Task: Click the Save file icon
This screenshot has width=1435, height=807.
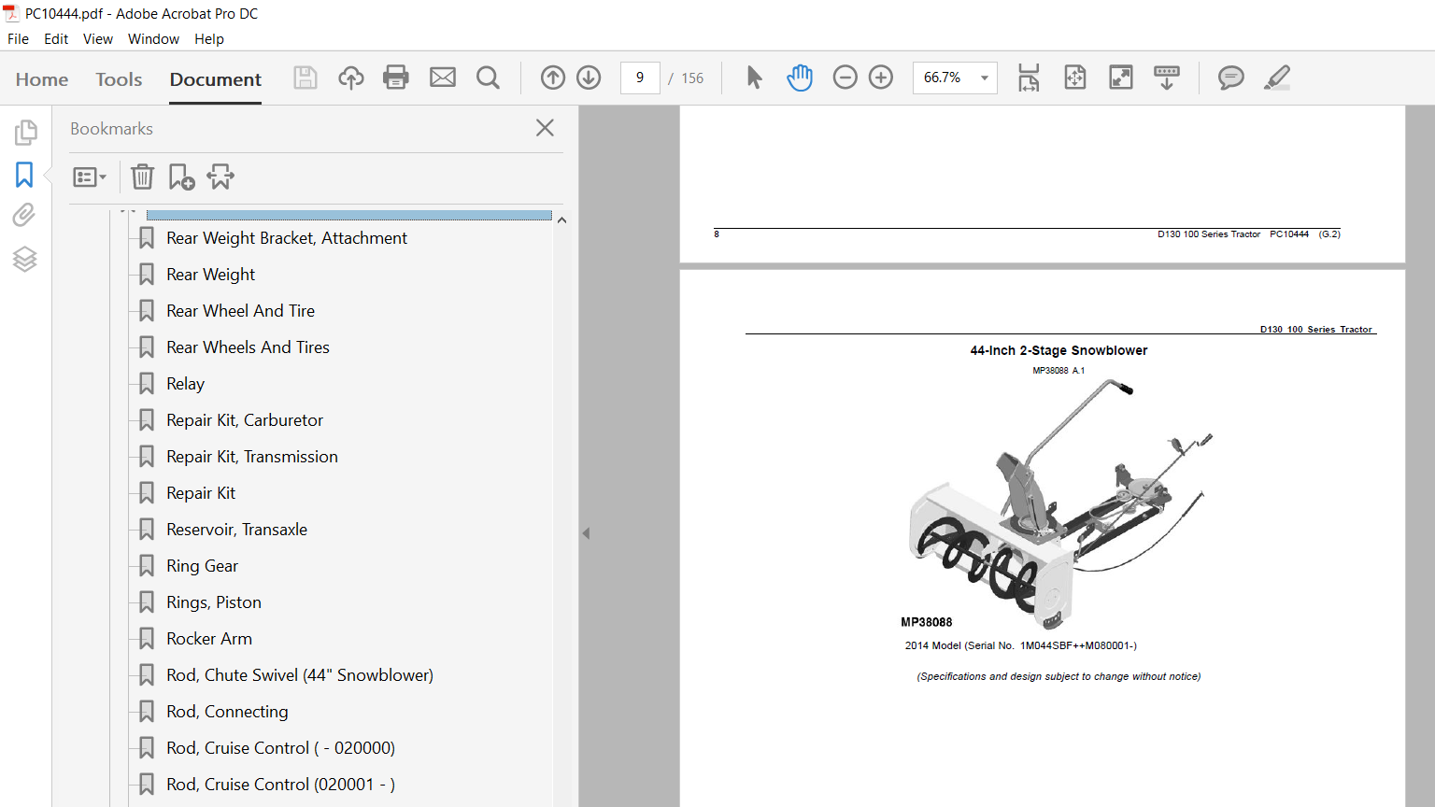Action: pos(305,78)
